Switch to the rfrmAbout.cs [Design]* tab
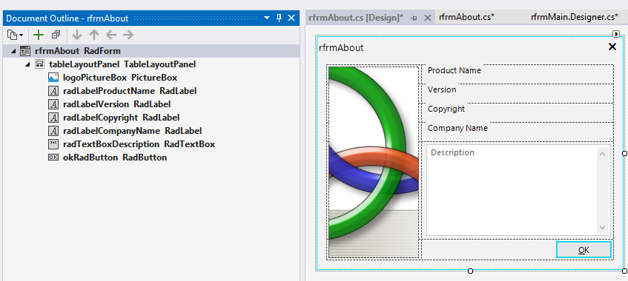Screen dimensions: 628x281 [x=356, y=17]
